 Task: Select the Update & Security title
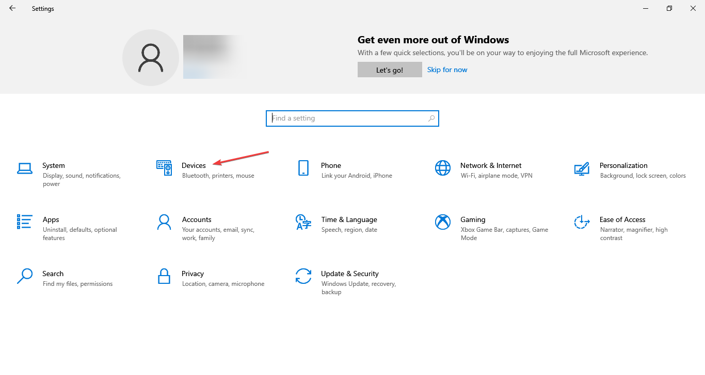tap(350, 274)
